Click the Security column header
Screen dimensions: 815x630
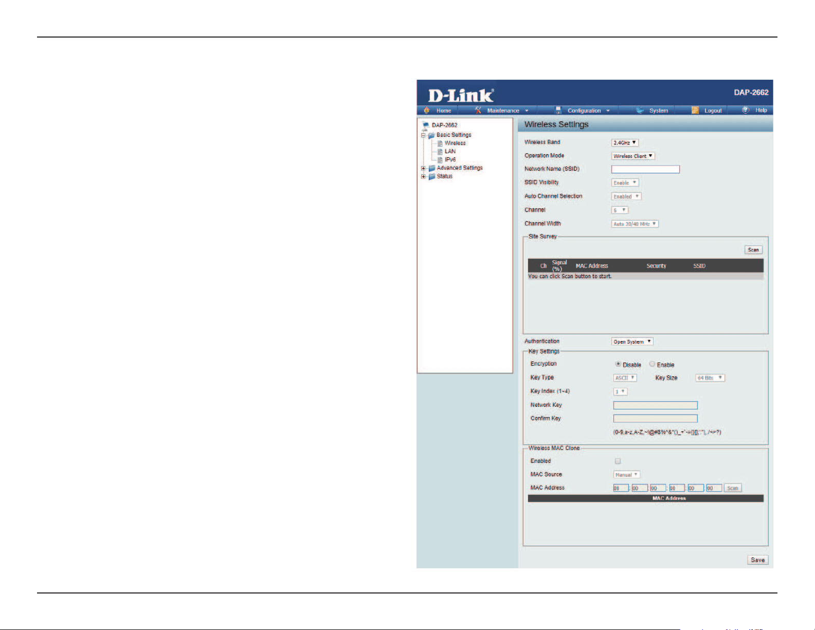(656, 266)
